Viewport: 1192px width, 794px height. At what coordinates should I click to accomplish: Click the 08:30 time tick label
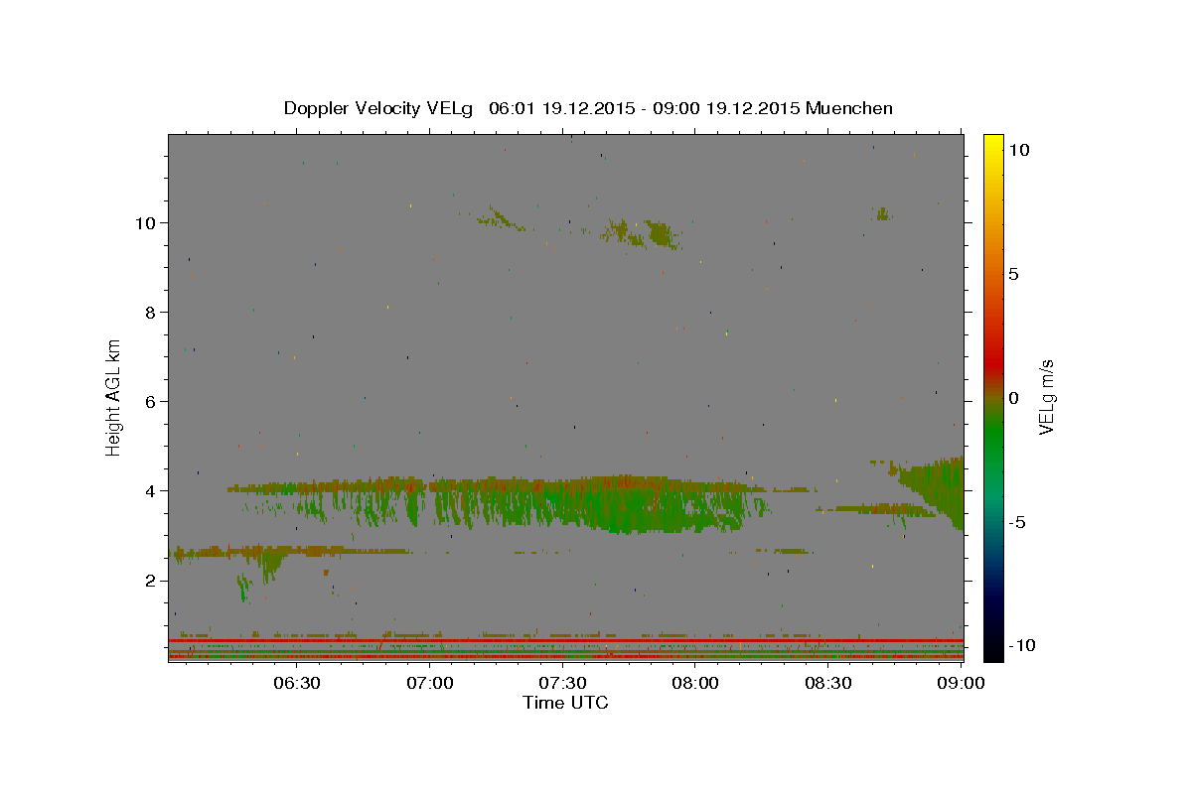click(828, 684)
